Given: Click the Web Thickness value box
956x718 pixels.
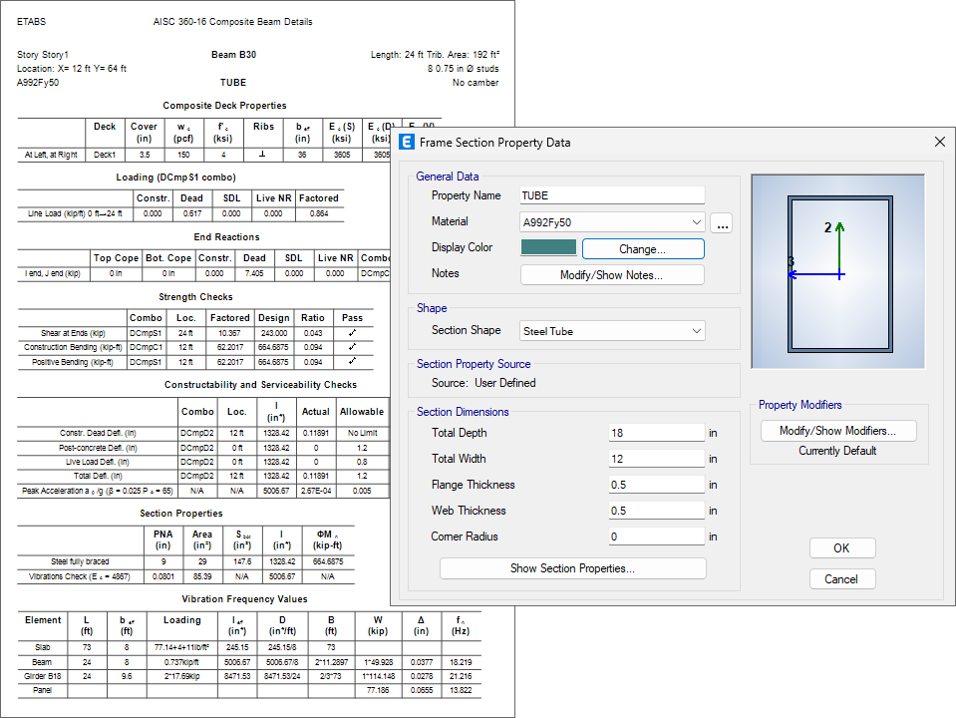Looking at the screenshot, I should click(x=656, y=512).
